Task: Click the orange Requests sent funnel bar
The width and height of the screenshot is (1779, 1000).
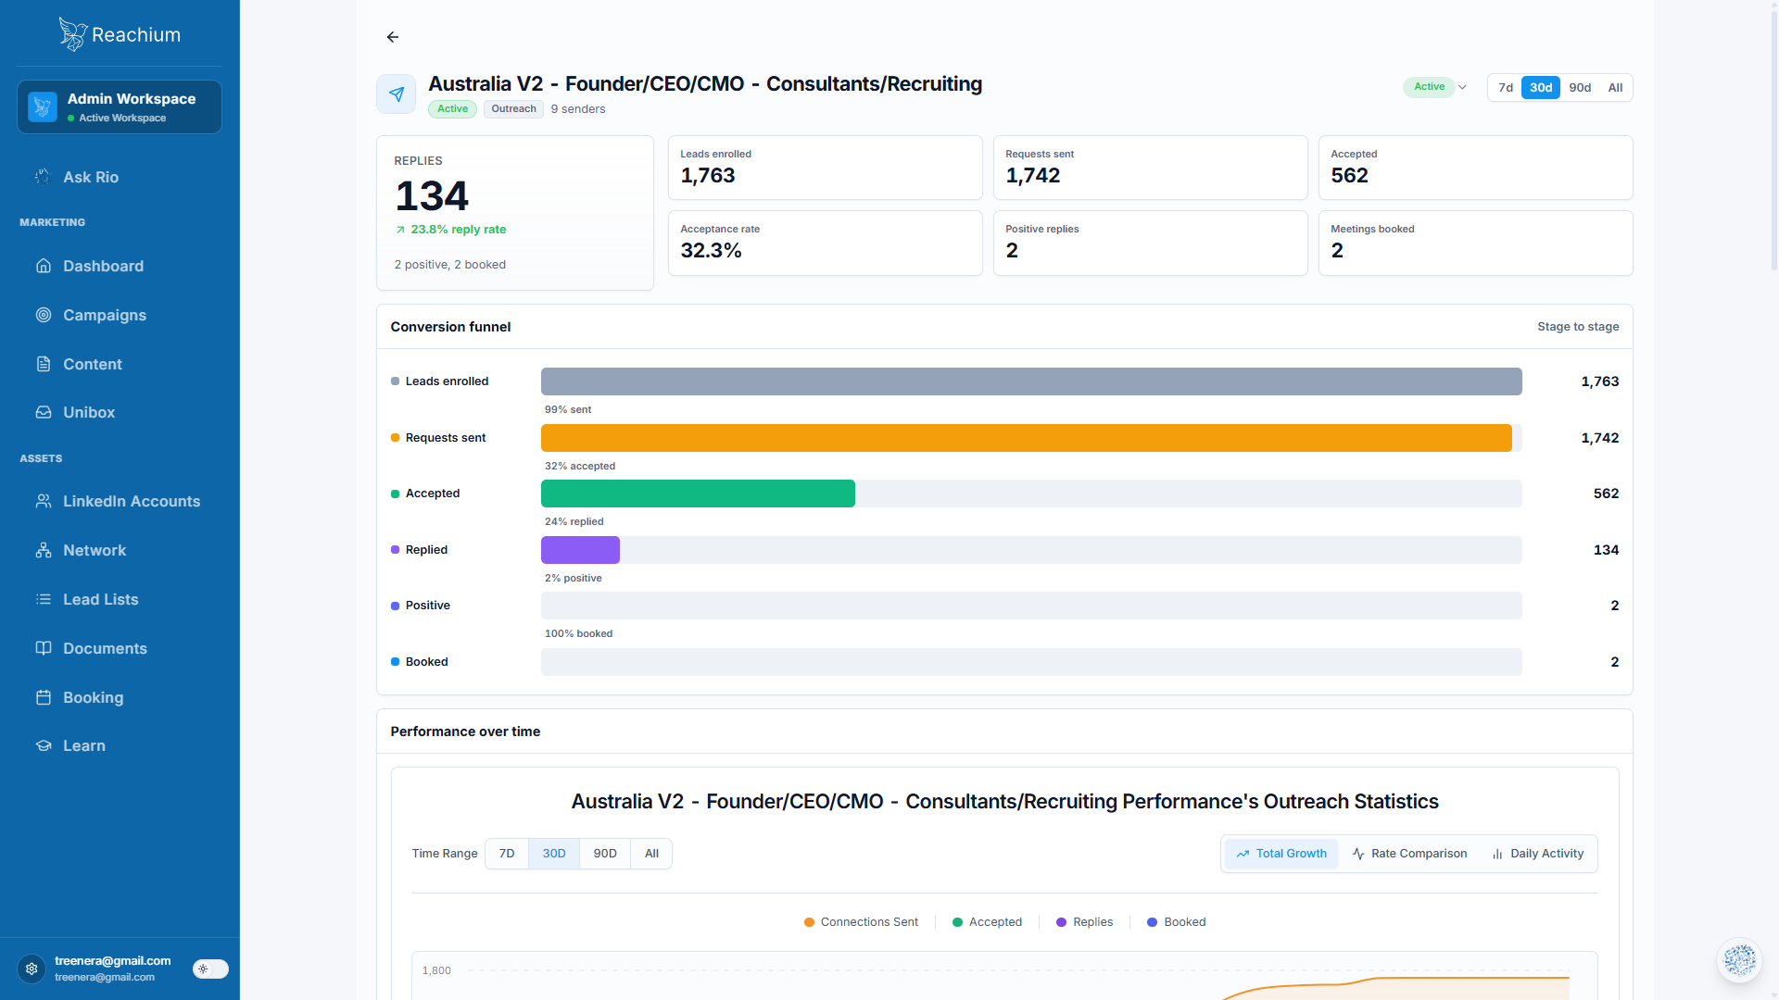Action: (x=1026, y=438)
